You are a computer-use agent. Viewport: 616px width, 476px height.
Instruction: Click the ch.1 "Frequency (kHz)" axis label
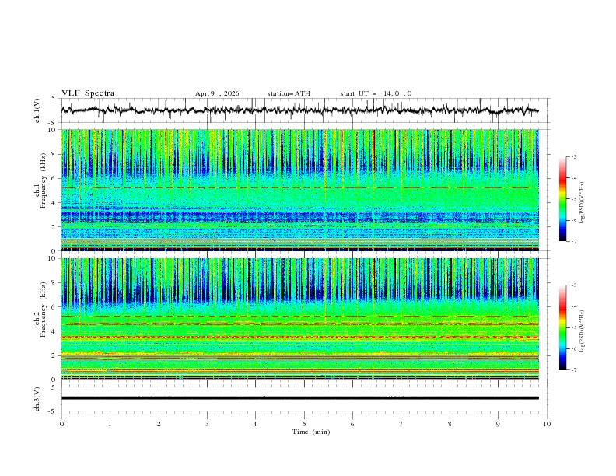click(44, 181)
